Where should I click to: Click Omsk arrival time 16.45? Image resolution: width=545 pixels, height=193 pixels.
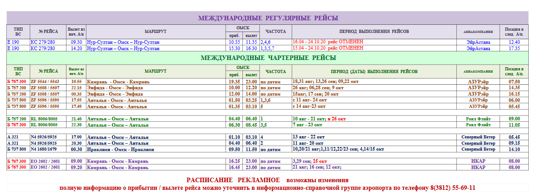click(x=234, y=167)
